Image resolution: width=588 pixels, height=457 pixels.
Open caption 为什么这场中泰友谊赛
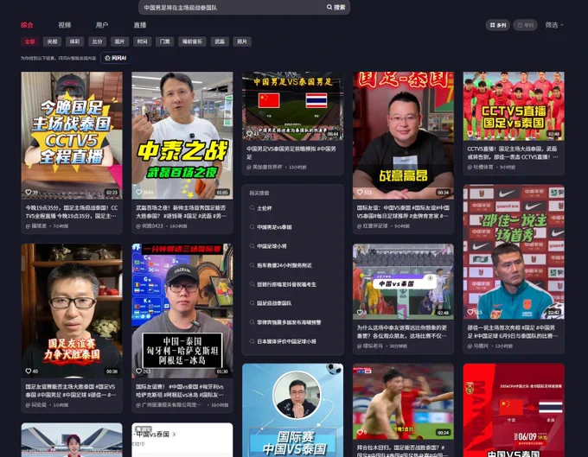[402, 332]
